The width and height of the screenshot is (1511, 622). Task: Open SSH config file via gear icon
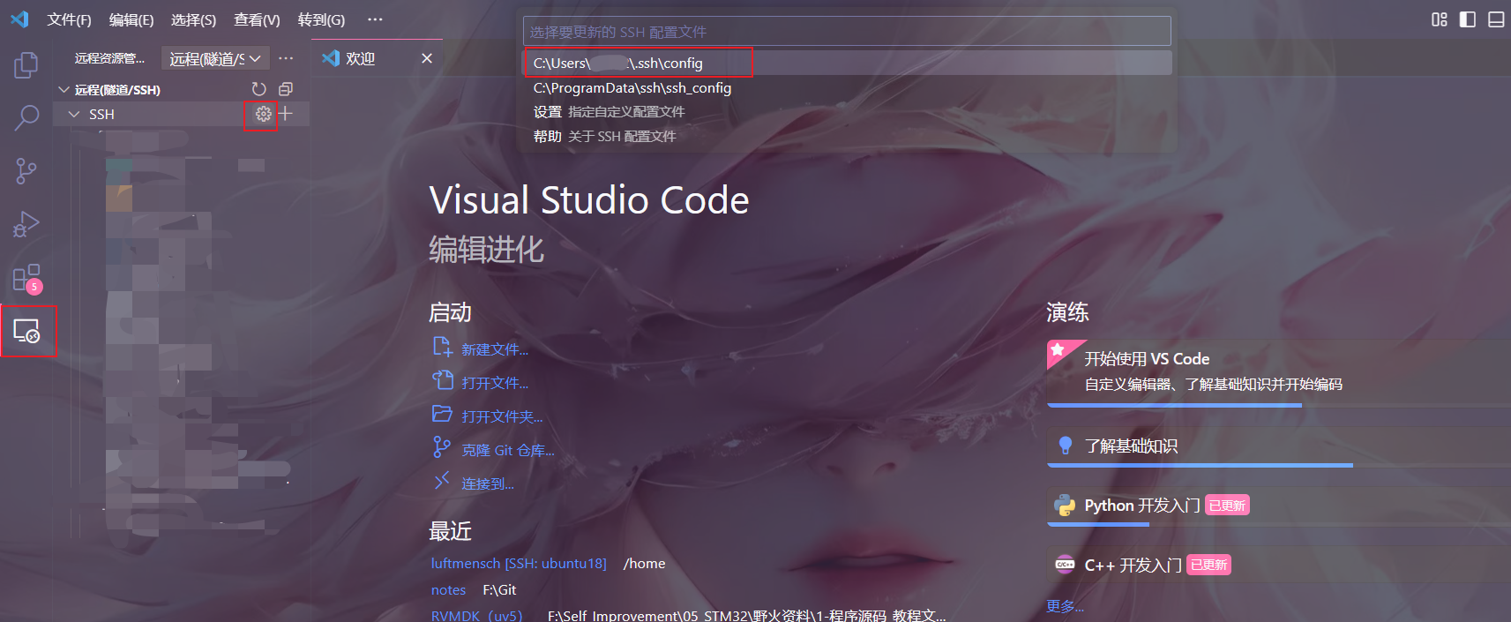pos(263,114)
